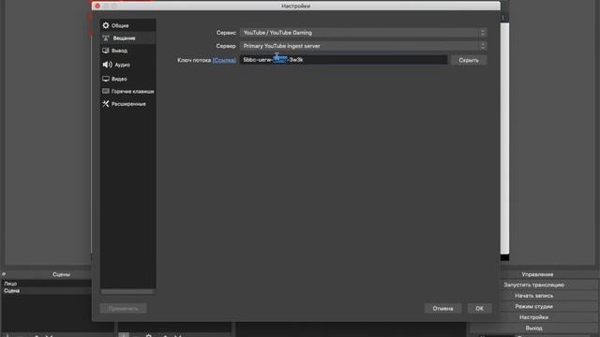The height and width of the screenshot is (337, 600).
Task: Open the Сервис dropdown showing YouTube / YouTube Gaming
Action: pos(363,33)
